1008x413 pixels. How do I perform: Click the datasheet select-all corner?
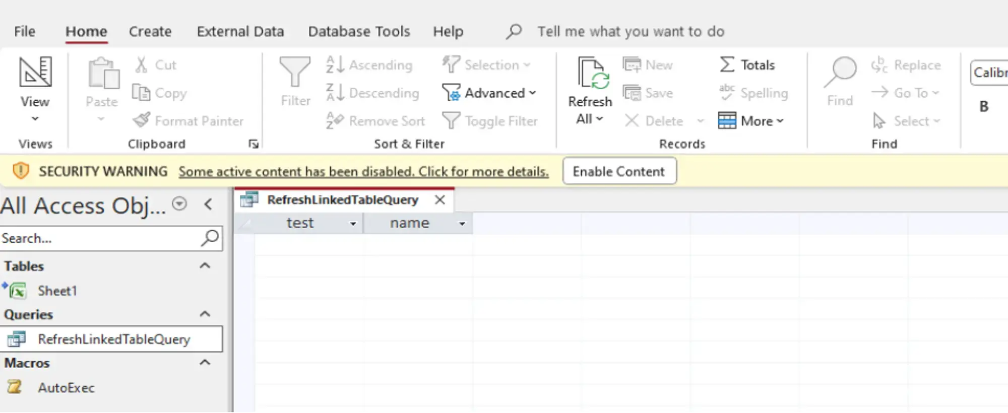pos(244,223)
